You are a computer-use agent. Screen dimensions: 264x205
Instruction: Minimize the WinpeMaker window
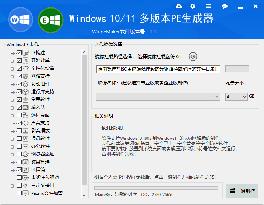coord(240,7)
